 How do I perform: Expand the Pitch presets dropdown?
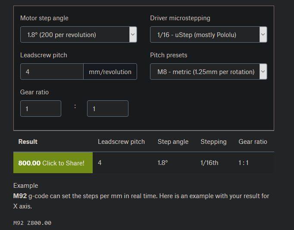[x=208, y=71]
